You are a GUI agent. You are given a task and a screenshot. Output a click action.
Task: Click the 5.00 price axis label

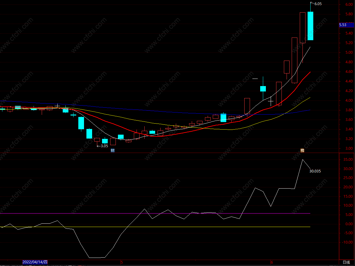pyautogui.click(x=349, y=52)
